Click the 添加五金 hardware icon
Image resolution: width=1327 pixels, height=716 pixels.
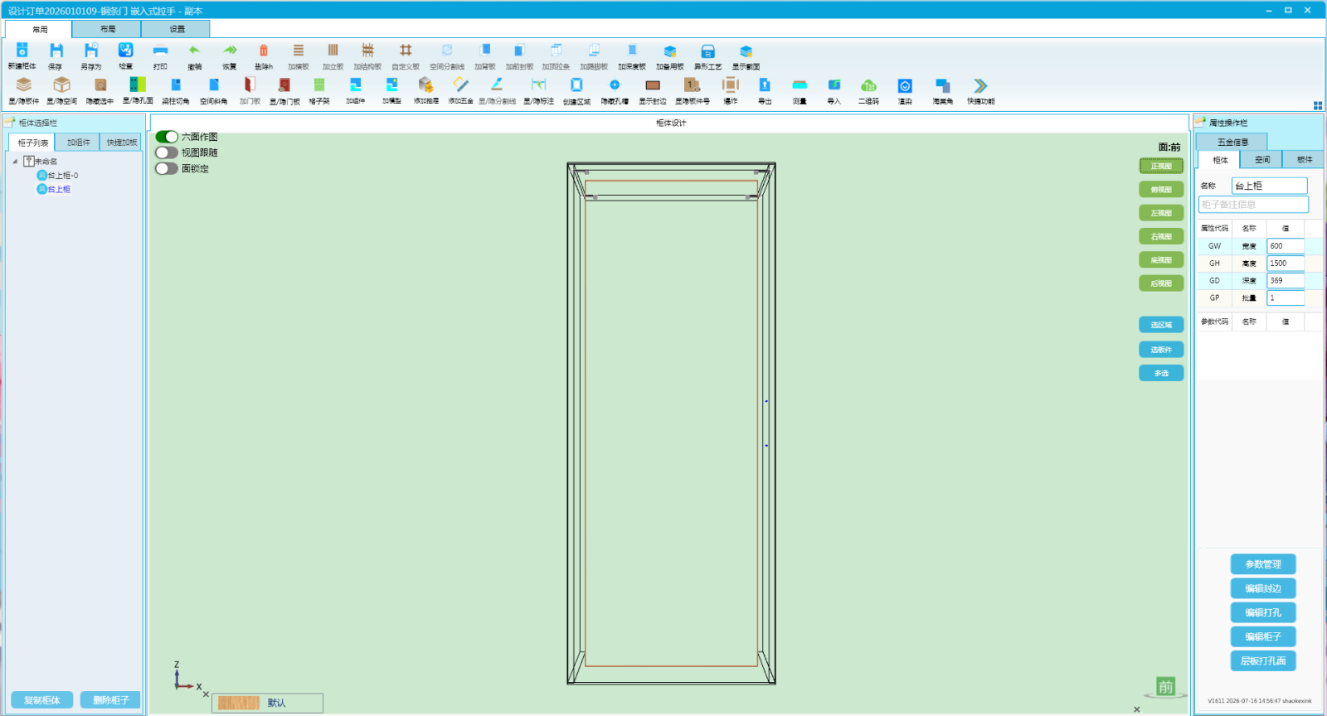point(461,85)
